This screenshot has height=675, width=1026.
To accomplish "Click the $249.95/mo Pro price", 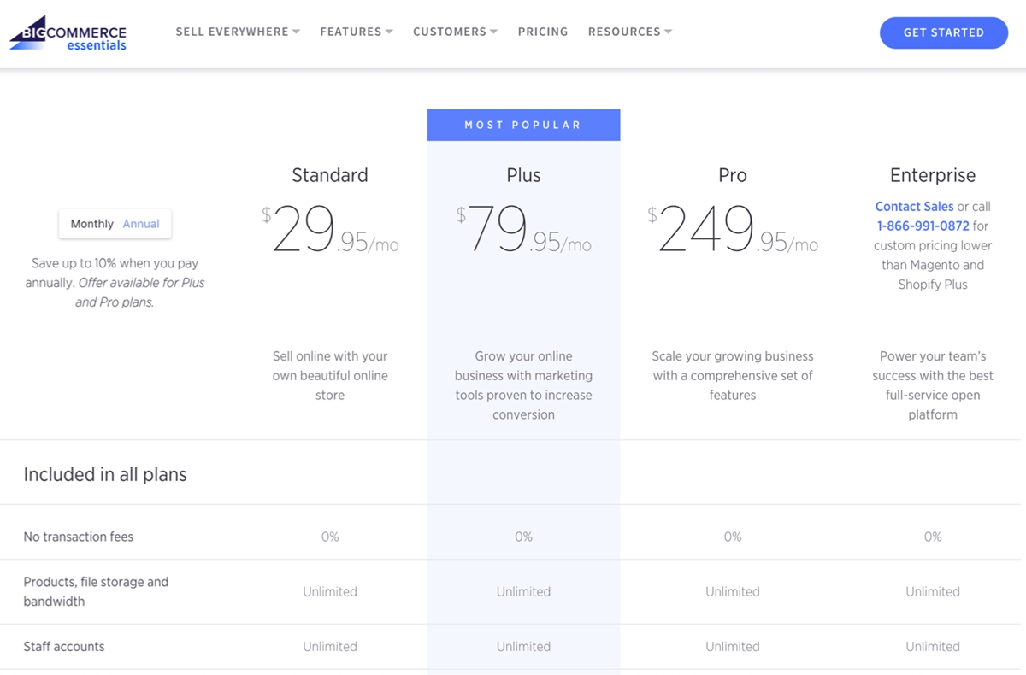I will click(732, 232).
